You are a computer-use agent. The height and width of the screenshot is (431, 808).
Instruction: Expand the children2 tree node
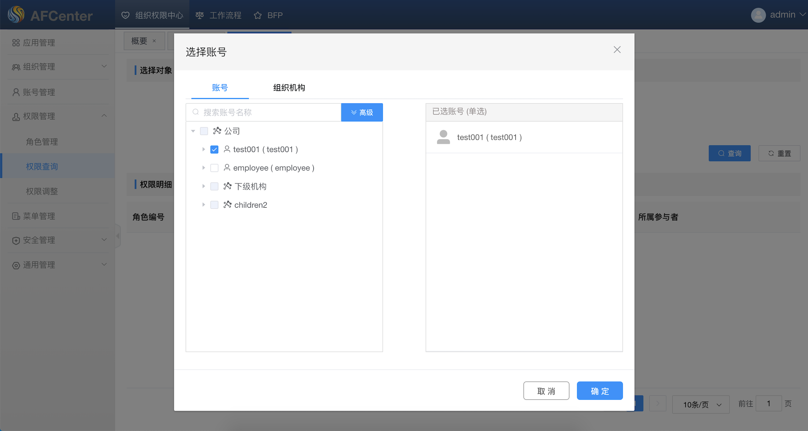pyautogui.click(x=204, y=205)
